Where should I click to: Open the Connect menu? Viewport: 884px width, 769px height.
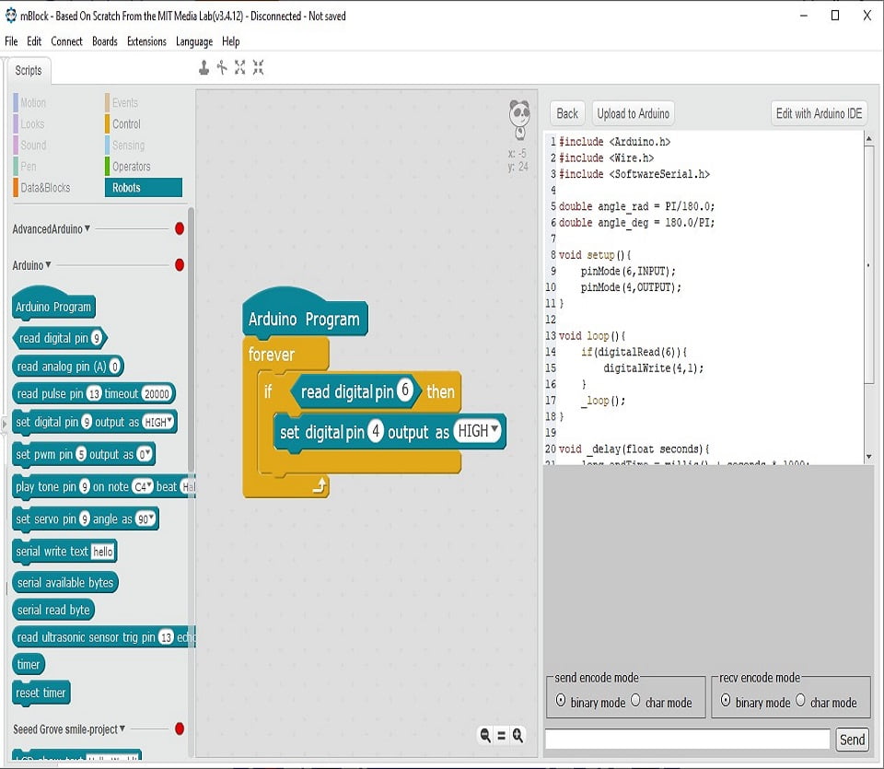pyautogui.click(x=66, y=41)
